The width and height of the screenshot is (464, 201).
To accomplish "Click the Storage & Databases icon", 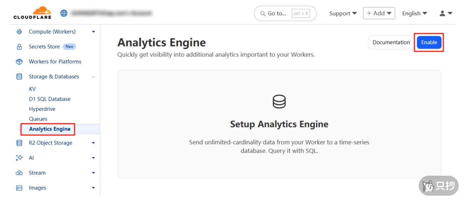I will pos(19,77).
